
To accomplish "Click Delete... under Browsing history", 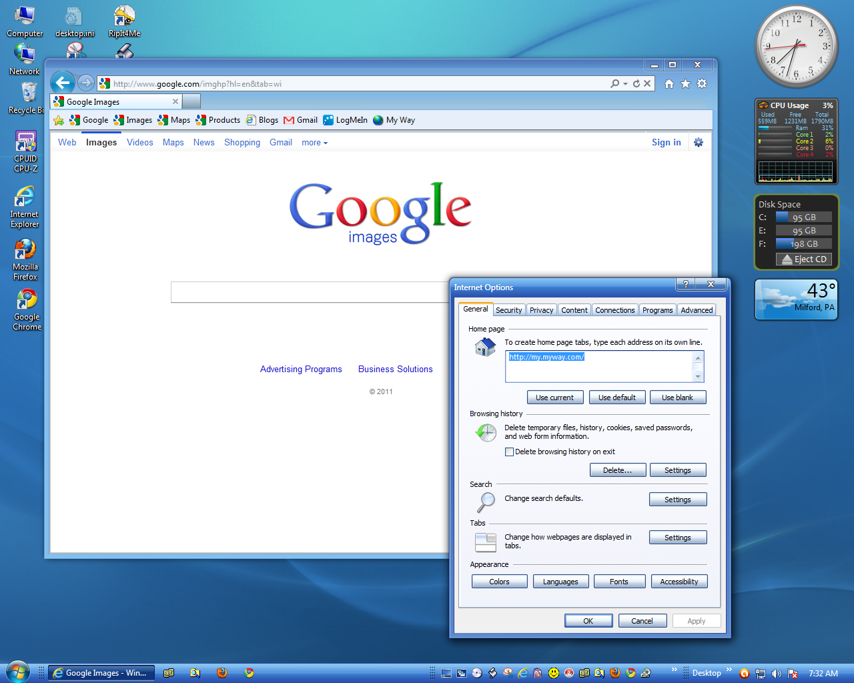I will tap(618, 470).
